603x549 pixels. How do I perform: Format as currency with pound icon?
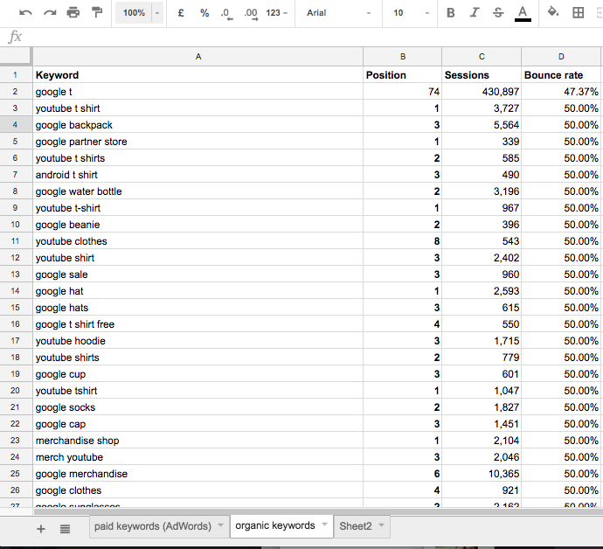tap(181, 13)
